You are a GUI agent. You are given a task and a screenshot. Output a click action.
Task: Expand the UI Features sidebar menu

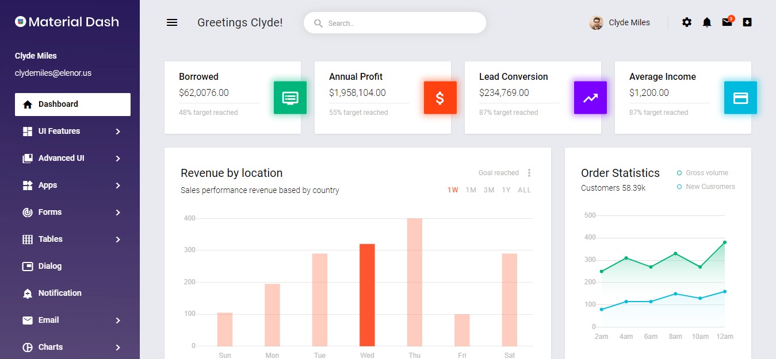(72, 132)
